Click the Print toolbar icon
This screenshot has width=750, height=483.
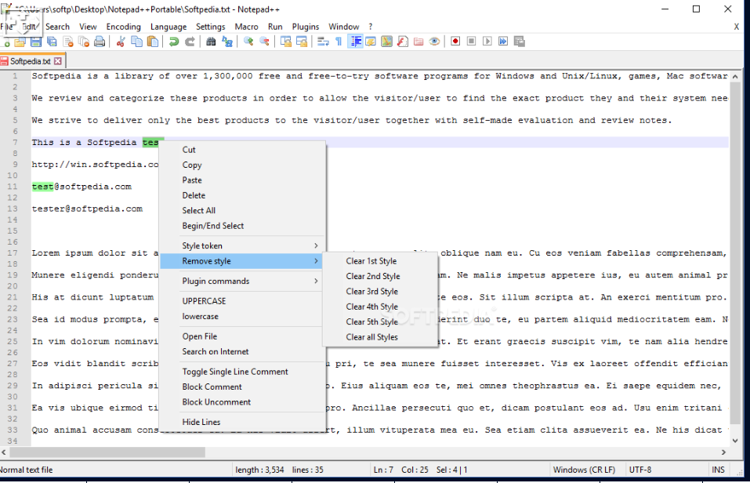100,42
